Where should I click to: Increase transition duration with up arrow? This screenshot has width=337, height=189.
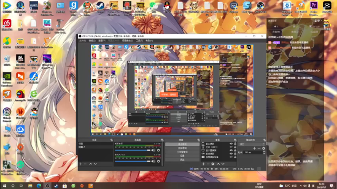tap(264, 152)
